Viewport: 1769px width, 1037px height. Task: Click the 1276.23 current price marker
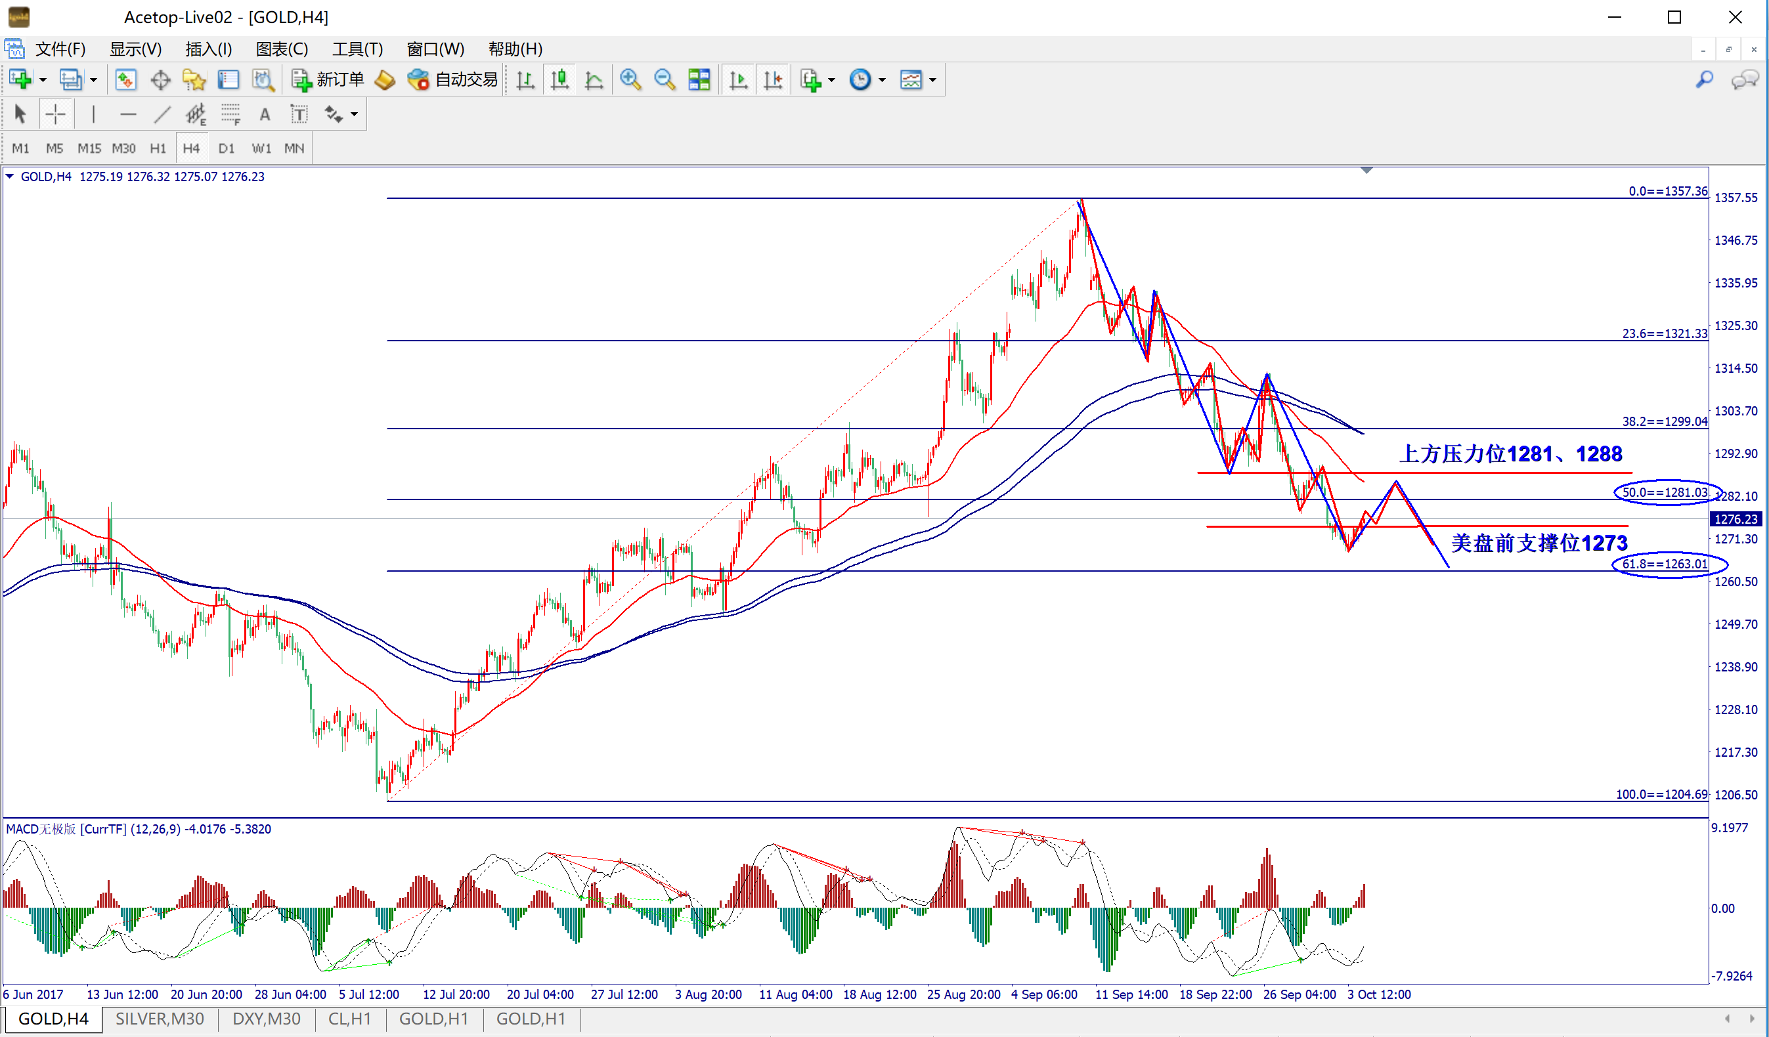tap(1736, 518)
